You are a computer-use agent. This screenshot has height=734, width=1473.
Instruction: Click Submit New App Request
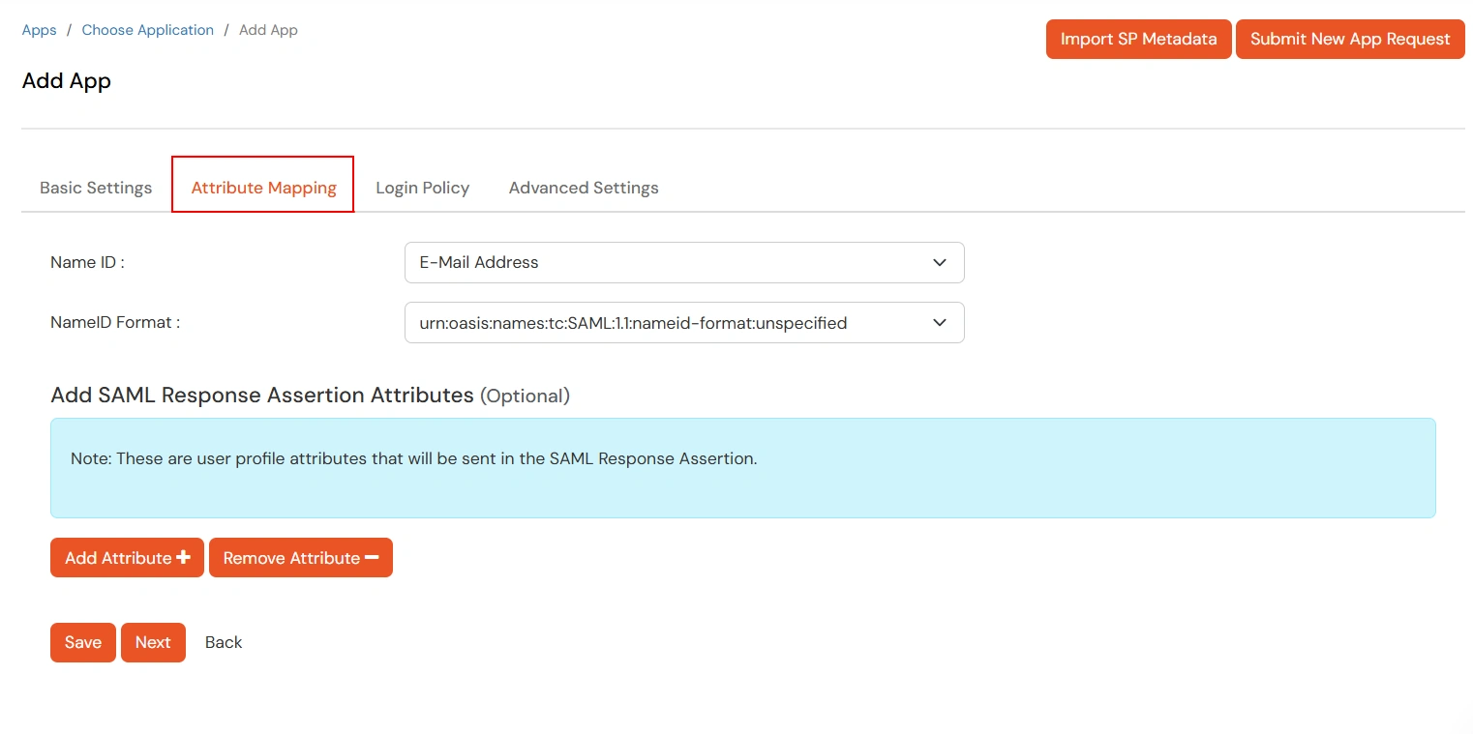coord(1349,39)
